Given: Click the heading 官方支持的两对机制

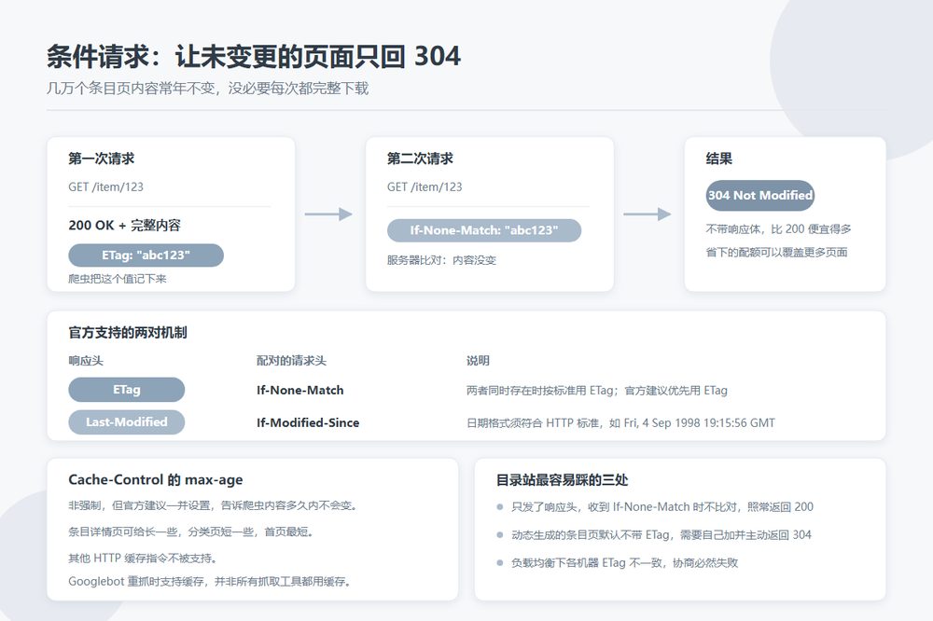Looking at the screenshot, I should [128, 333].
